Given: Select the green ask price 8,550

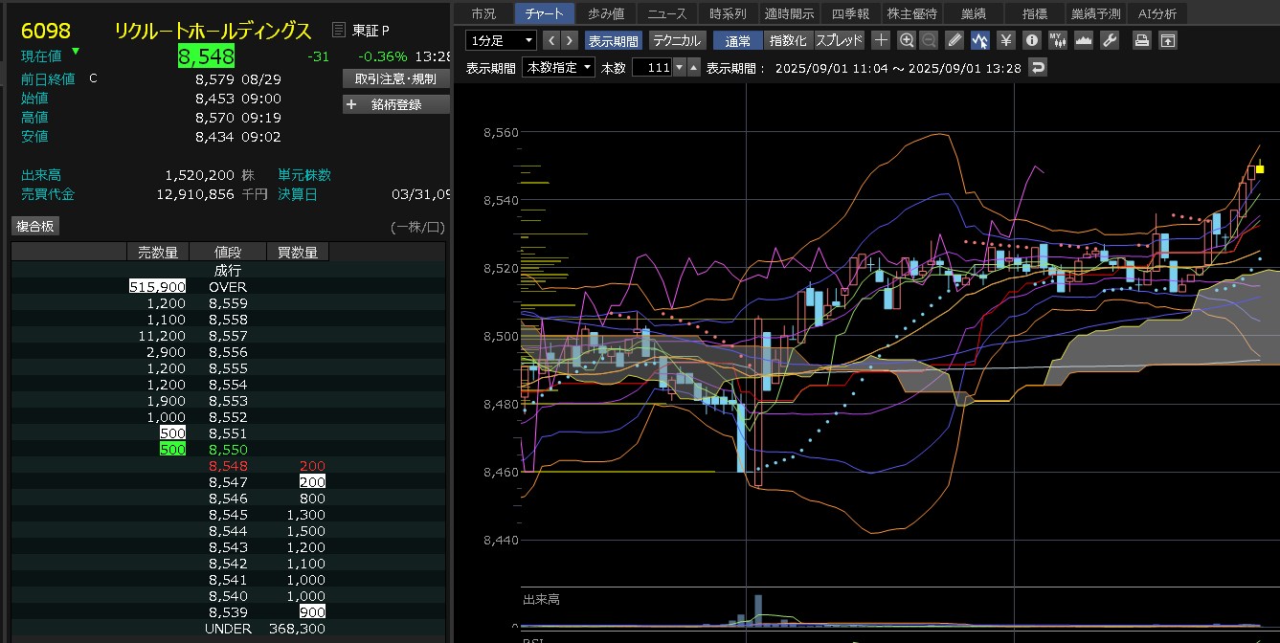Looking at the screenshot, I should point(228,450).
